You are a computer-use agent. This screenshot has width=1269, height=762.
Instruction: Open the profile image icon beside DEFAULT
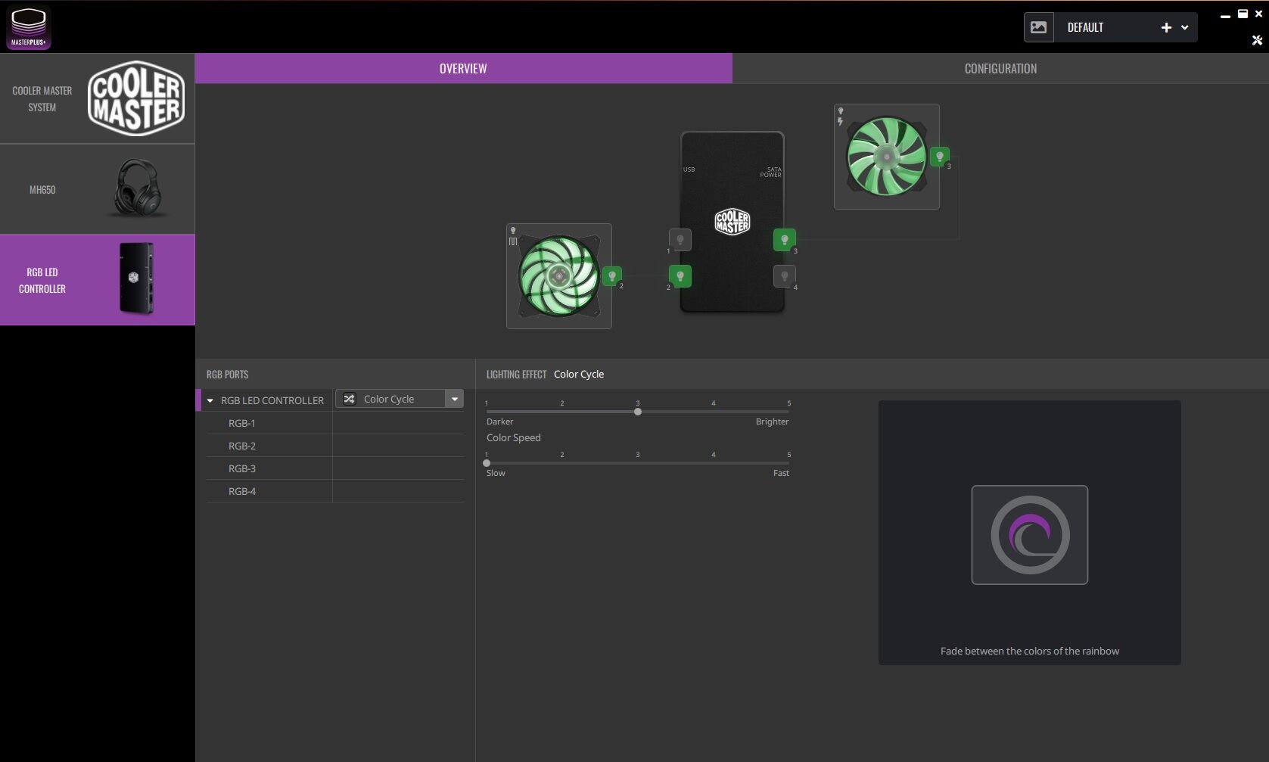coord(1039,27)
